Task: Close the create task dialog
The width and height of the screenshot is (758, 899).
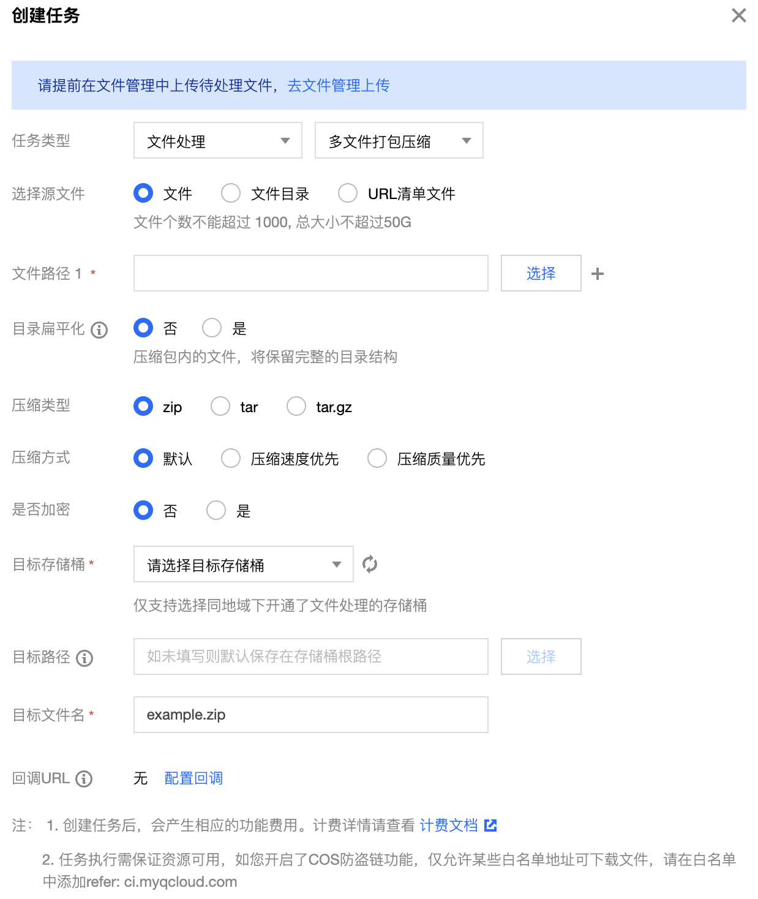Action: 738,16
